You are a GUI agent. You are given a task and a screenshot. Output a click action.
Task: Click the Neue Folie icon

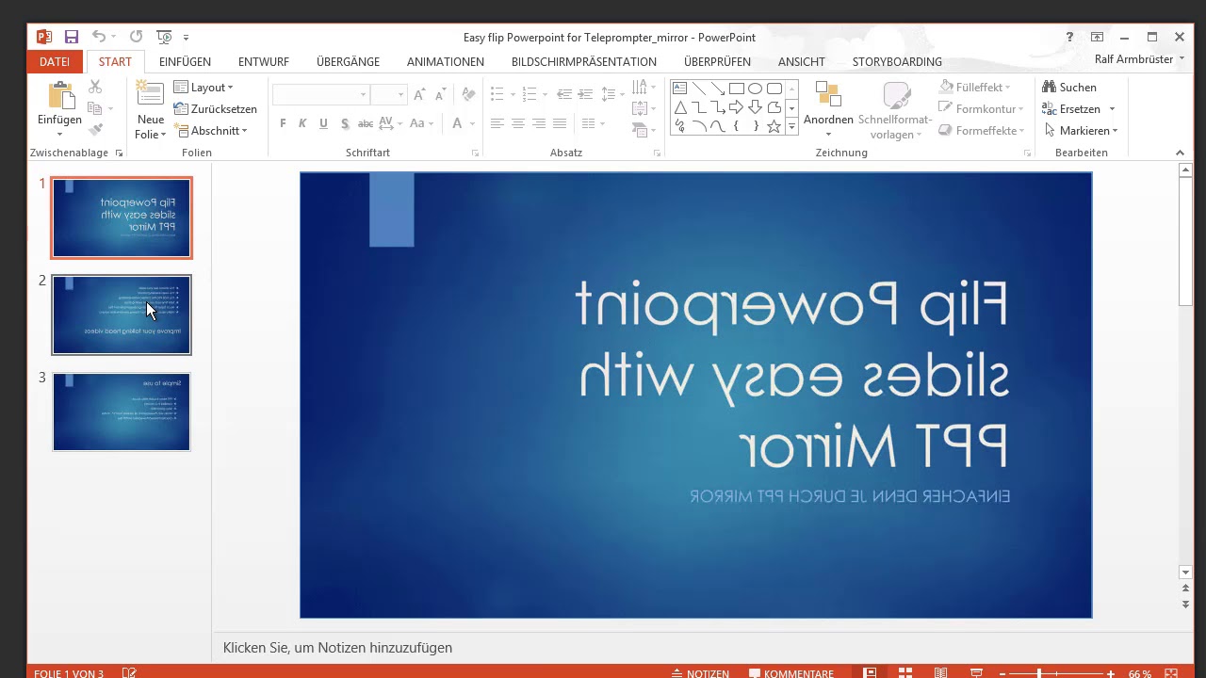(x=150, y=94)
